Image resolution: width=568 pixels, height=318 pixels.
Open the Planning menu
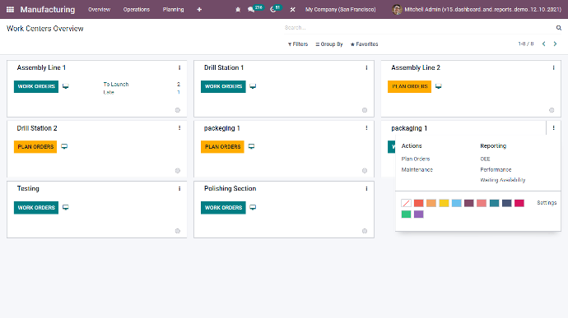173,10
